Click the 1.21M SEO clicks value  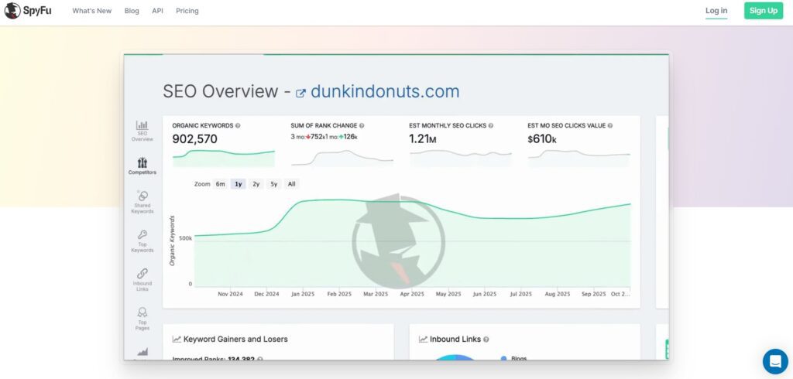[x=422, y=138]
